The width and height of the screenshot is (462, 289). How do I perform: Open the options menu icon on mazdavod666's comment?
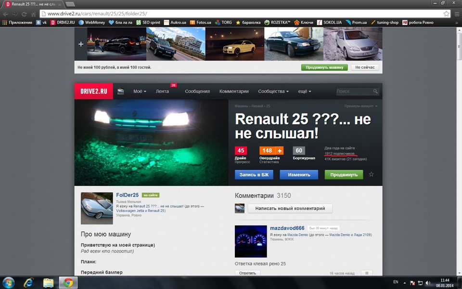pos(367,273)
